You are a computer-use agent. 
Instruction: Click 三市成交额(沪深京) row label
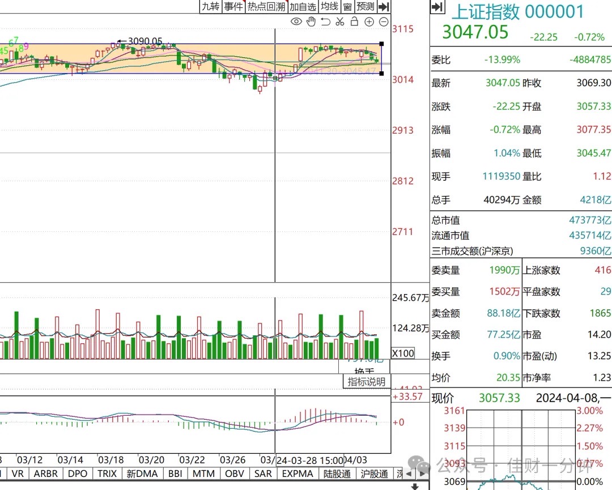click(x=472, y=251)
